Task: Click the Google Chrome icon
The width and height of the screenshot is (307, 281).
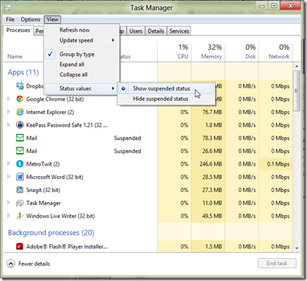Action: click(19, 99)
